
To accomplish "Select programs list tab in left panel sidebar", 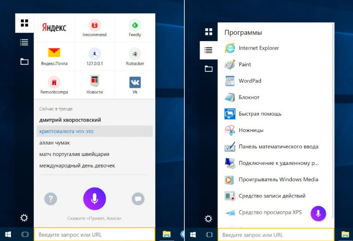I will pos(24,42).
